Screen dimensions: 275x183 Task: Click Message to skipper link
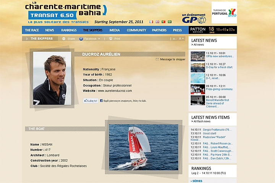pos(173,59)
